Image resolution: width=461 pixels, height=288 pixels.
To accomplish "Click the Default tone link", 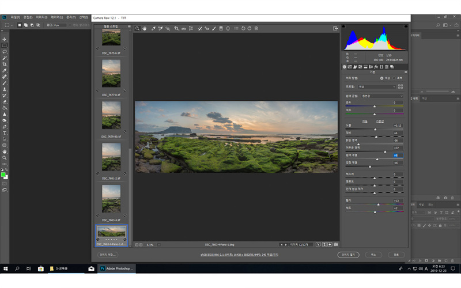I will tap(380, 121).
